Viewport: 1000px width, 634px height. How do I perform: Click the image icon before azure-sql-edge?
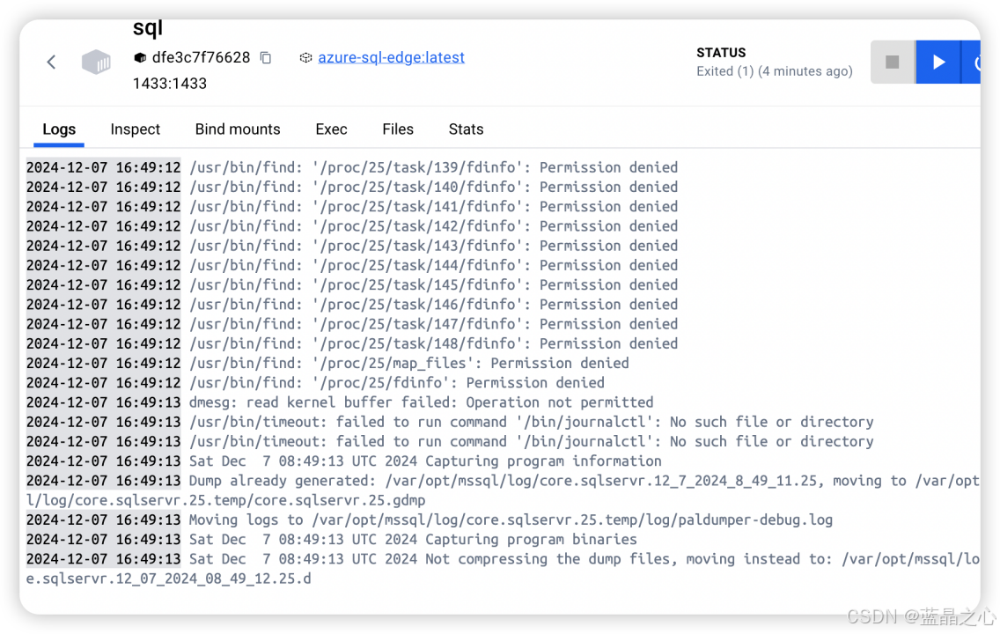click(305, 58)
